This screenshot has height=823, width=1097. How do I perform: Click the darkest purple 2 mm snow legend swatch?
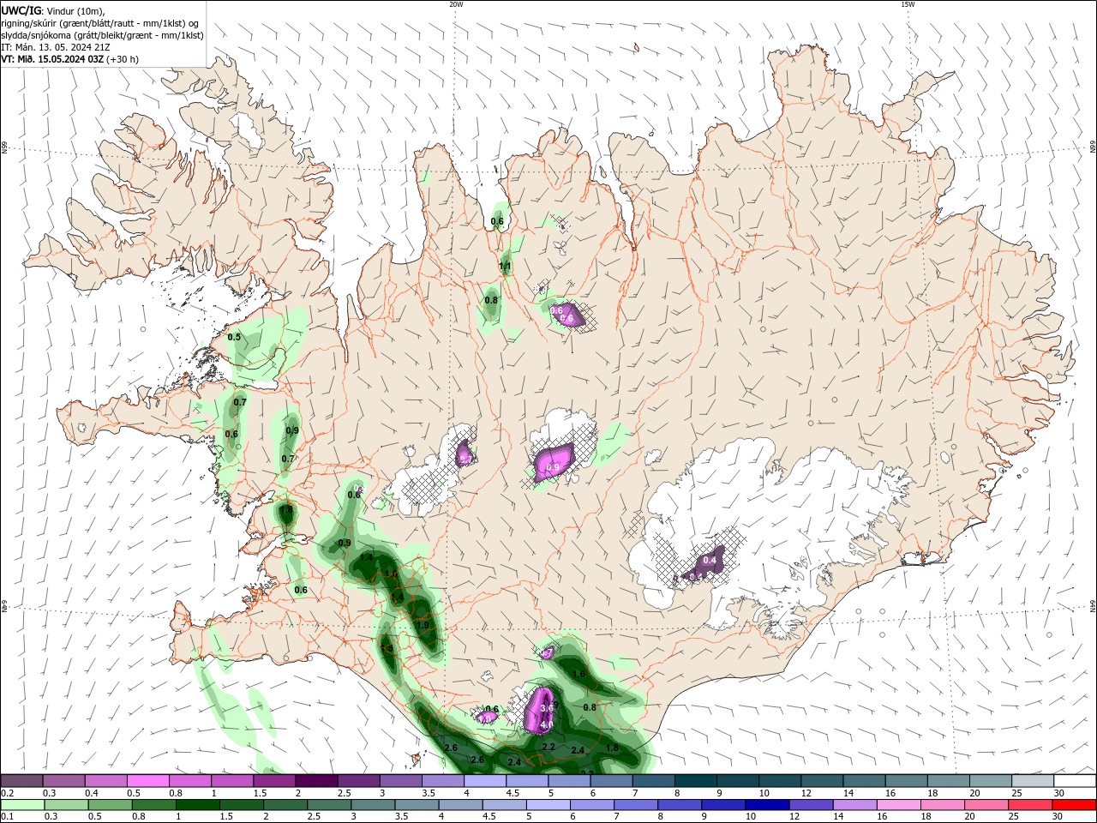point(316,781)
